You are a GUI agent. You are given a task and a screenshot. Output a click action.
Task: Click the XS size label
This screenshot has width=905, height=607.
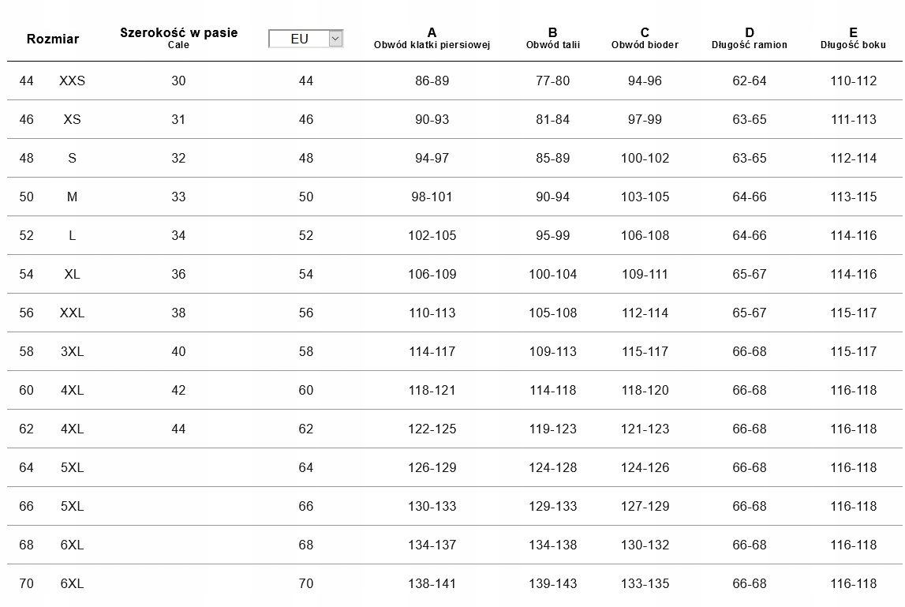(x=72, y=119)
